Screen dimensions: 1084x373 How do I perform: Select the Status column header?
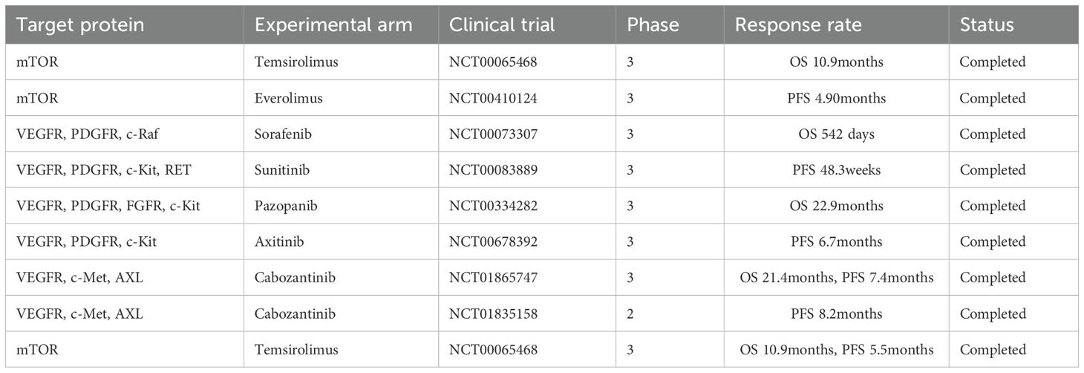tap(987, 25)
